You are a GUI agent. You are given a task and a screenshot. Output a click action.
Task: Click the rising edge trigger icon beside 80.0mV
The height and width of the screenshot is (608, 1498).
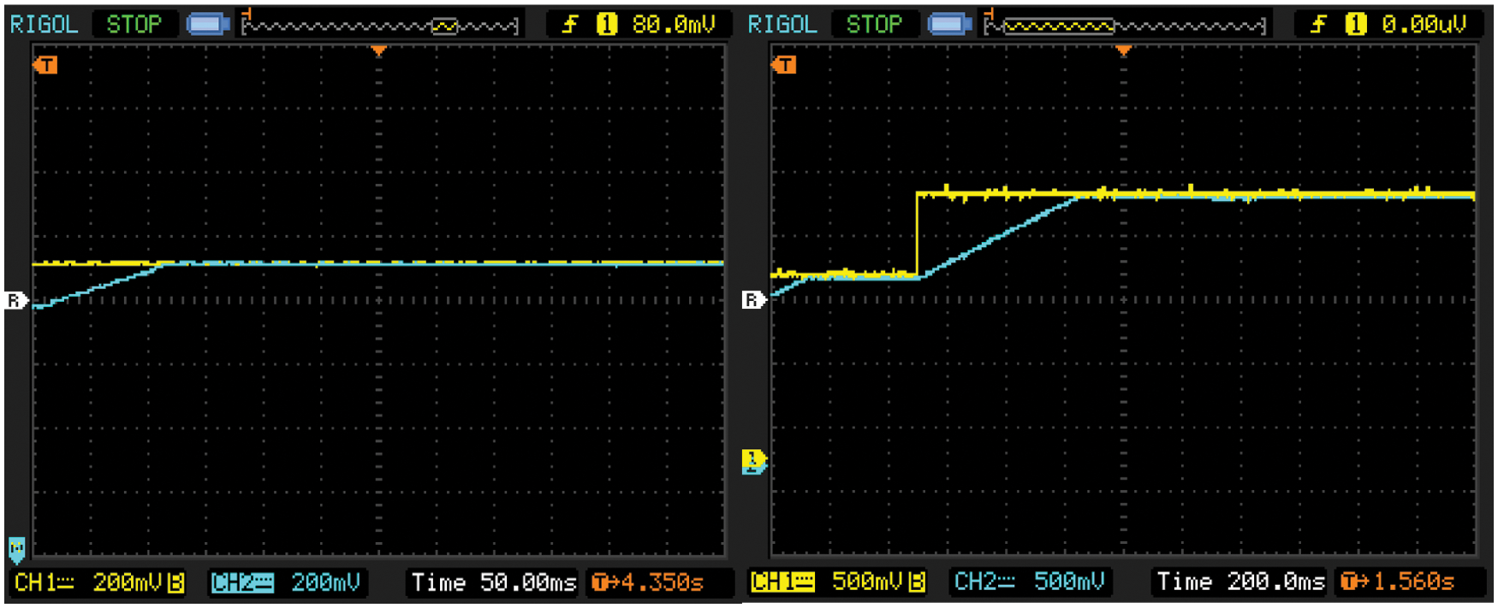point(570,24)
